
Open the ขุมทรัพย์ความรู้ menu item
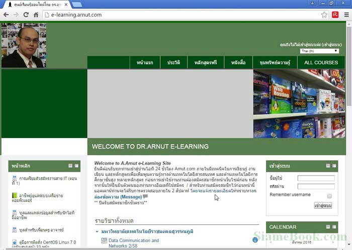275,62
